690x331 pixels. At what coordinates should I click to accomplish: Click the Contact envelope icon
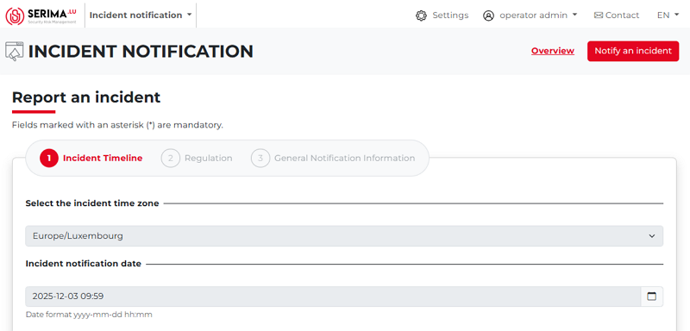pos(598,16)
